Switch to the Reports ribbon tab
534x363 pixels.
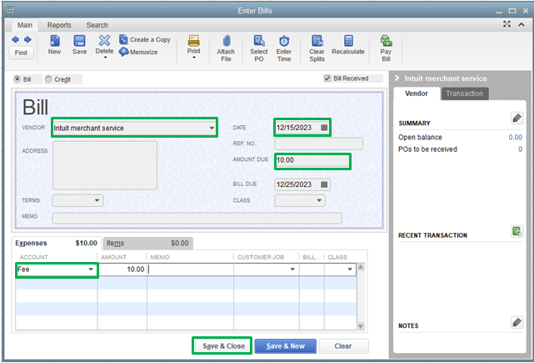point(59,25)
